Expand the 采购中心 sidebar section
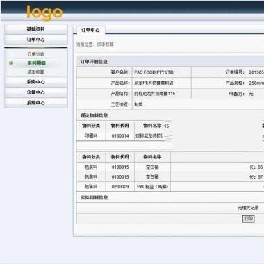264x264 pixels. click(36, 82)
